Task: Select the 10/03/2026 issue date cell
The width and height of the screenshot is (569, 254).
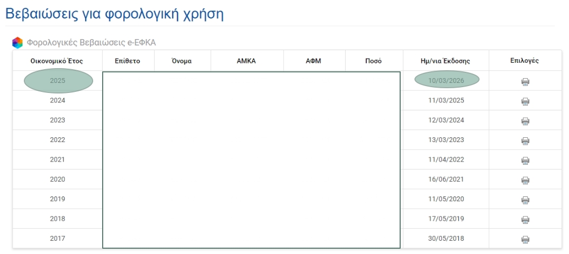Action: click(446, 80)
